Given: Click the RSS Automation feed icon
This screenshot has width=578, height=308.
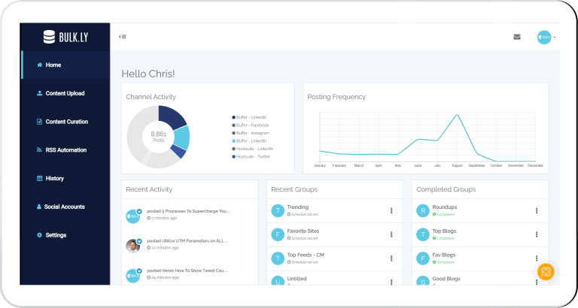Looking at the screenshot, I should 39,150.
